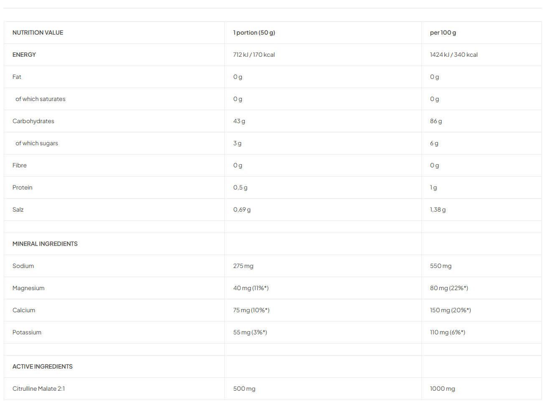This screenshot has height=407, width=543.
Task: Select the '1 portion (50 g)' column header
Action: tap(254, 33)
